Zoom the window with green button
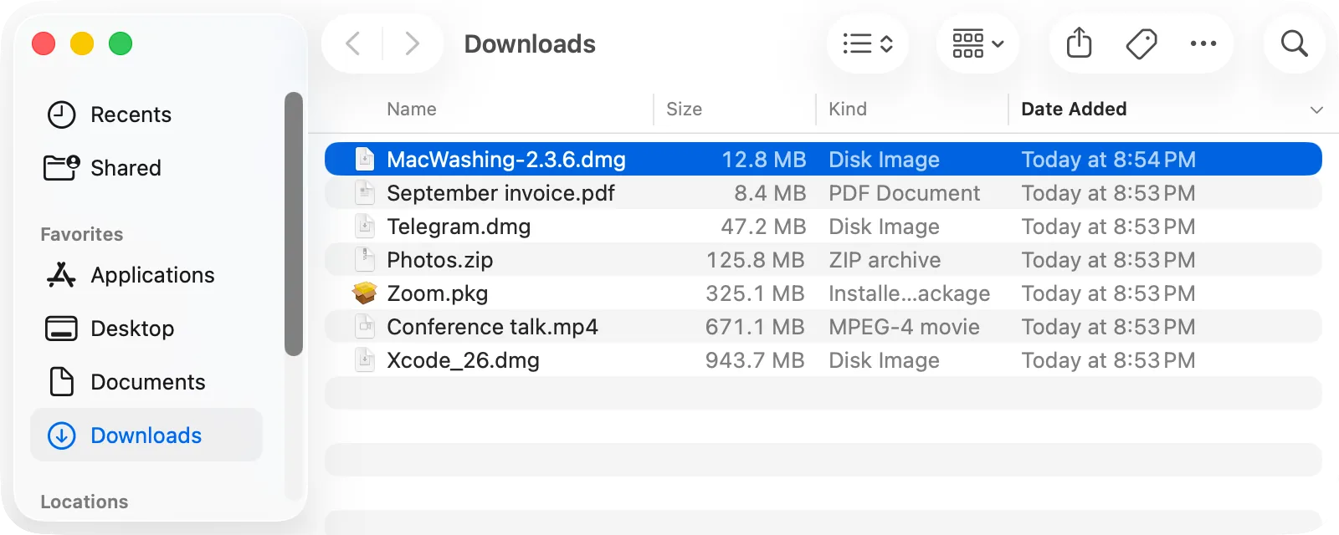The image size is (1339, 535). (121, 43)
